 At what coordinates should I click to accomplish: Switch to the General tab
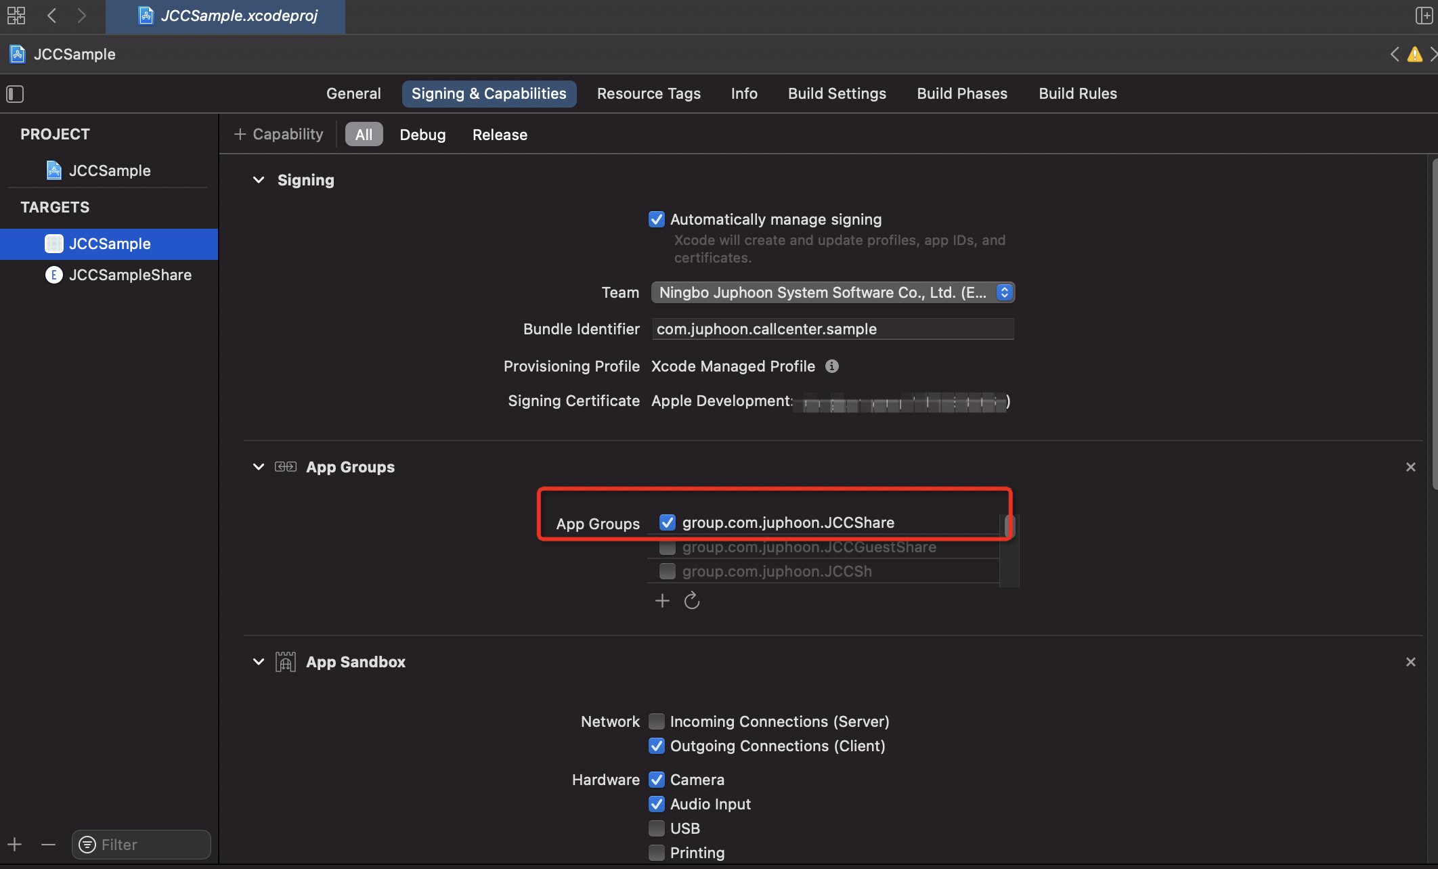(x=353, y=93)
